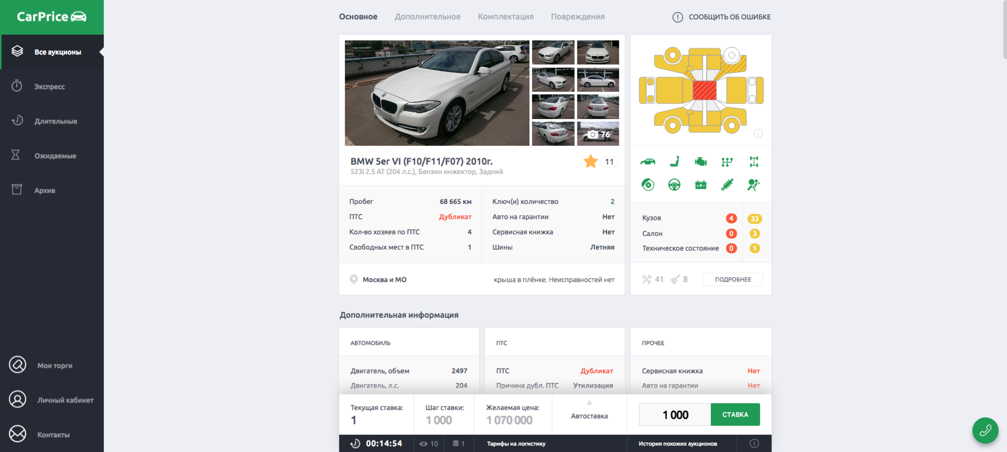Viewport: 1007px width, 452px height.
Task: Click the car body icon
Action: (x=648, y=162)
